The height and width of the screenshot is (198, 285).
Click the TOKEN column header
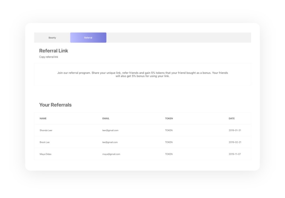(x=169, y=118)
